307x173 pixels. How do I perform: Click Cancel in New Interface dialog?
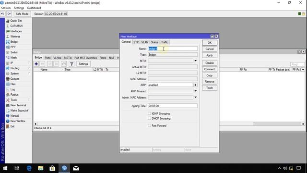click(210, 49)
